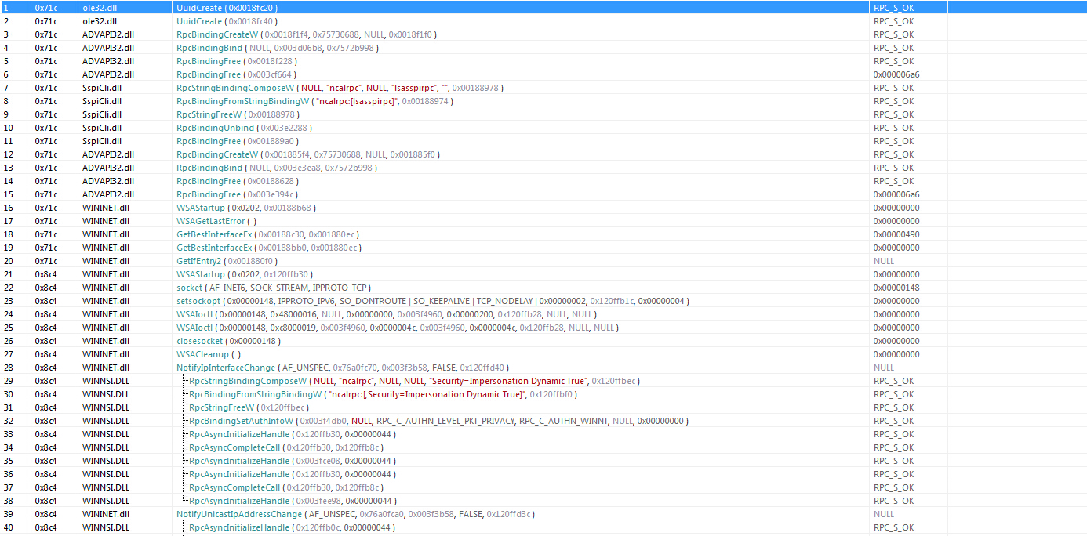This screenshot has width=1087, height=536.
Task: Select RpcStringBindingComposeW "lsasspirpc" call
Action: 340,88
